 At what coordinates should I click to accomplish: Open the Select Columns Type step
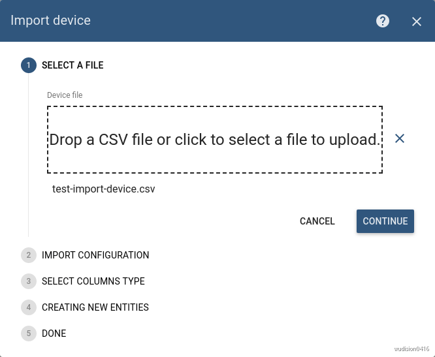coord(93,281)
